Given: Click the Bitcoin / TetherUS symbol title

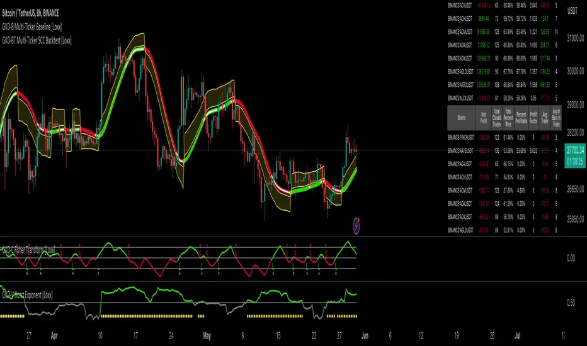Looking at the screenshot, I should click(x=31, y=13).
